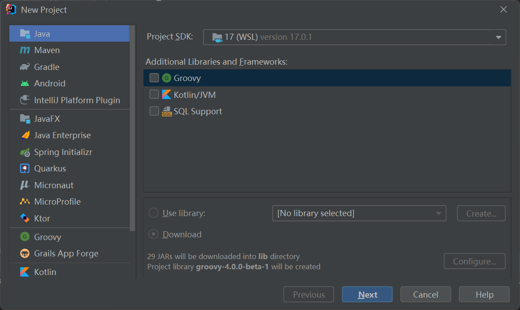Open the Configure dialog for Groovy download

tap(474, 261)
